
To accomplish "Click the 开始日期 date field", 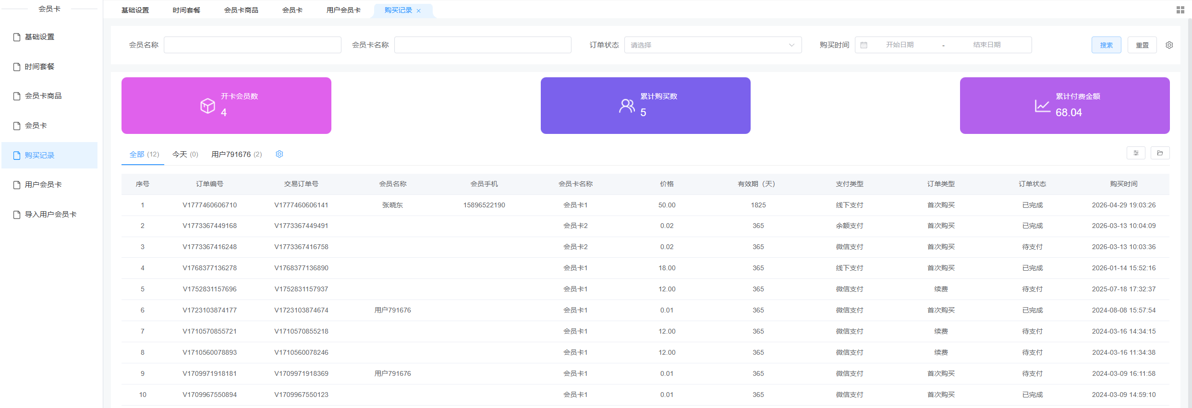I will pyautogui.click(x=900, y=45).
